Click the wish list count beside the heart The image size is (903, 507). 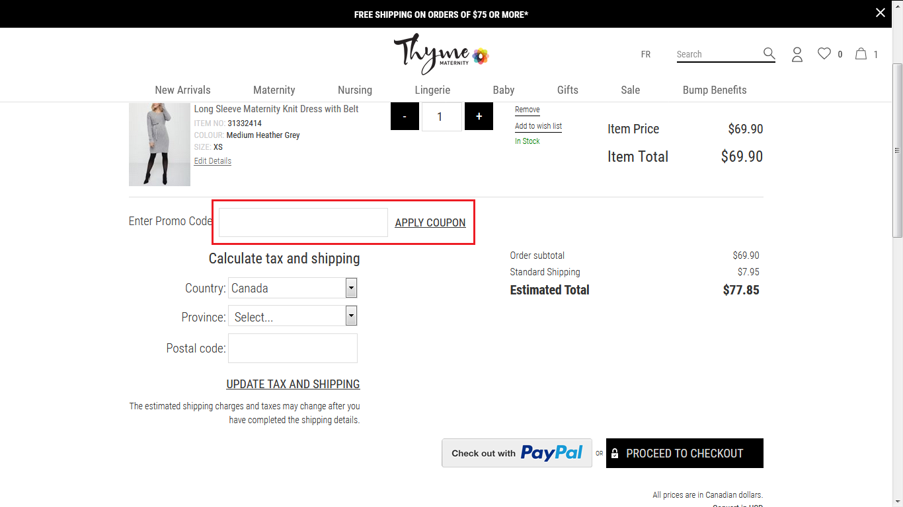(x=840, y=55)
